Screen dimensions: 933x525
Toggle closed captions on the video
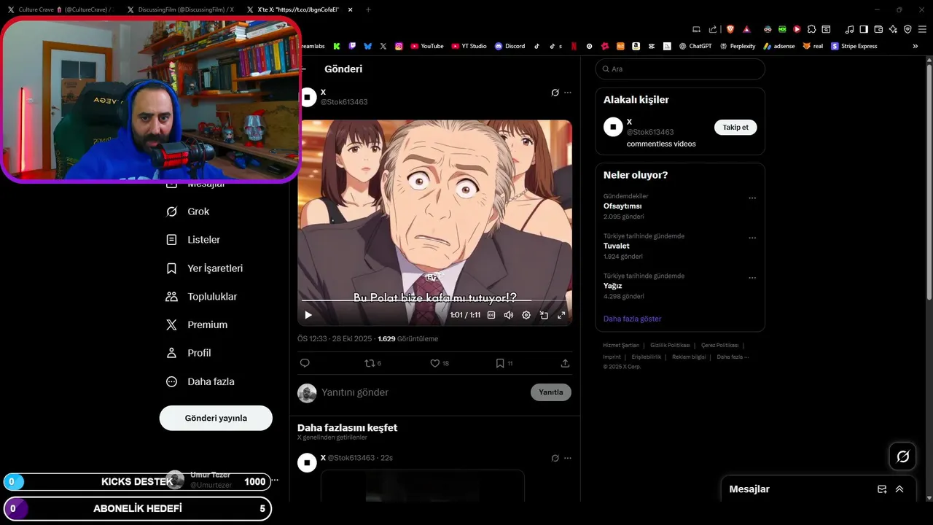coord(491,315)
